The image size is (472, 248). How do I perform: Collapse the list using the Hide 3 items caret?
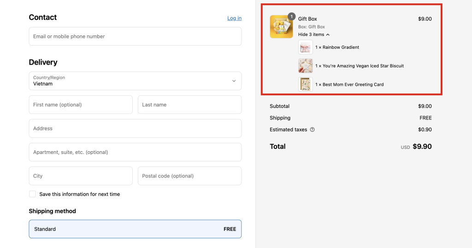(x=328, y=35)
